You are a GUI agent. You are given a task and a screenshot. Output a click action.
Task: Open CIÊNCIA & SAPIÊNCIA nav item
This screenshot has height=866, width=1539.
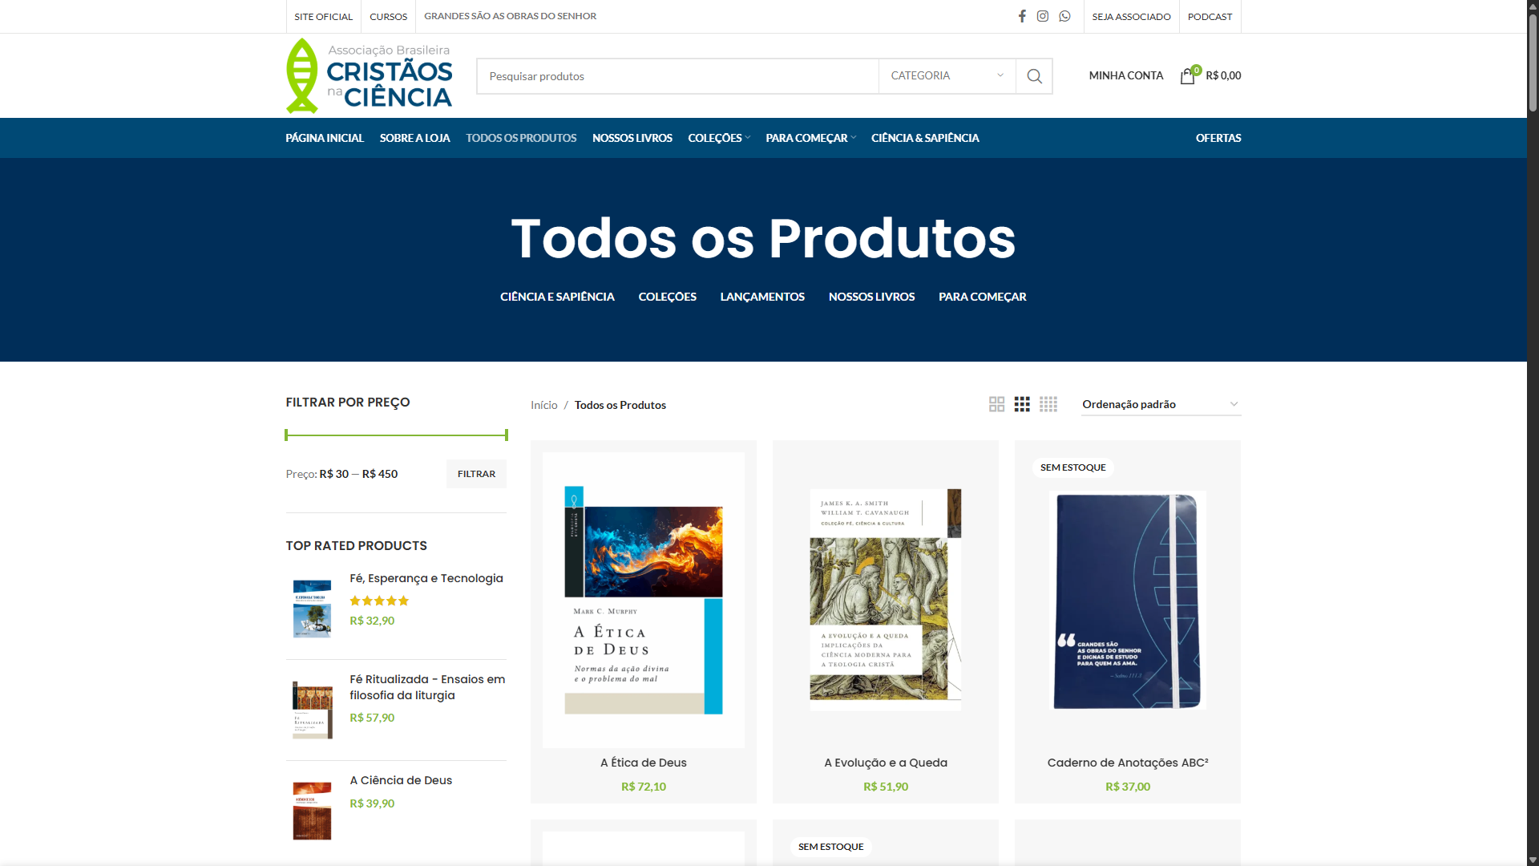925,138
